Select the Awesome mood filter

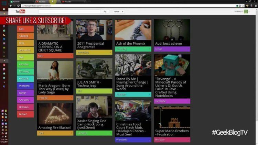(25, 100)
